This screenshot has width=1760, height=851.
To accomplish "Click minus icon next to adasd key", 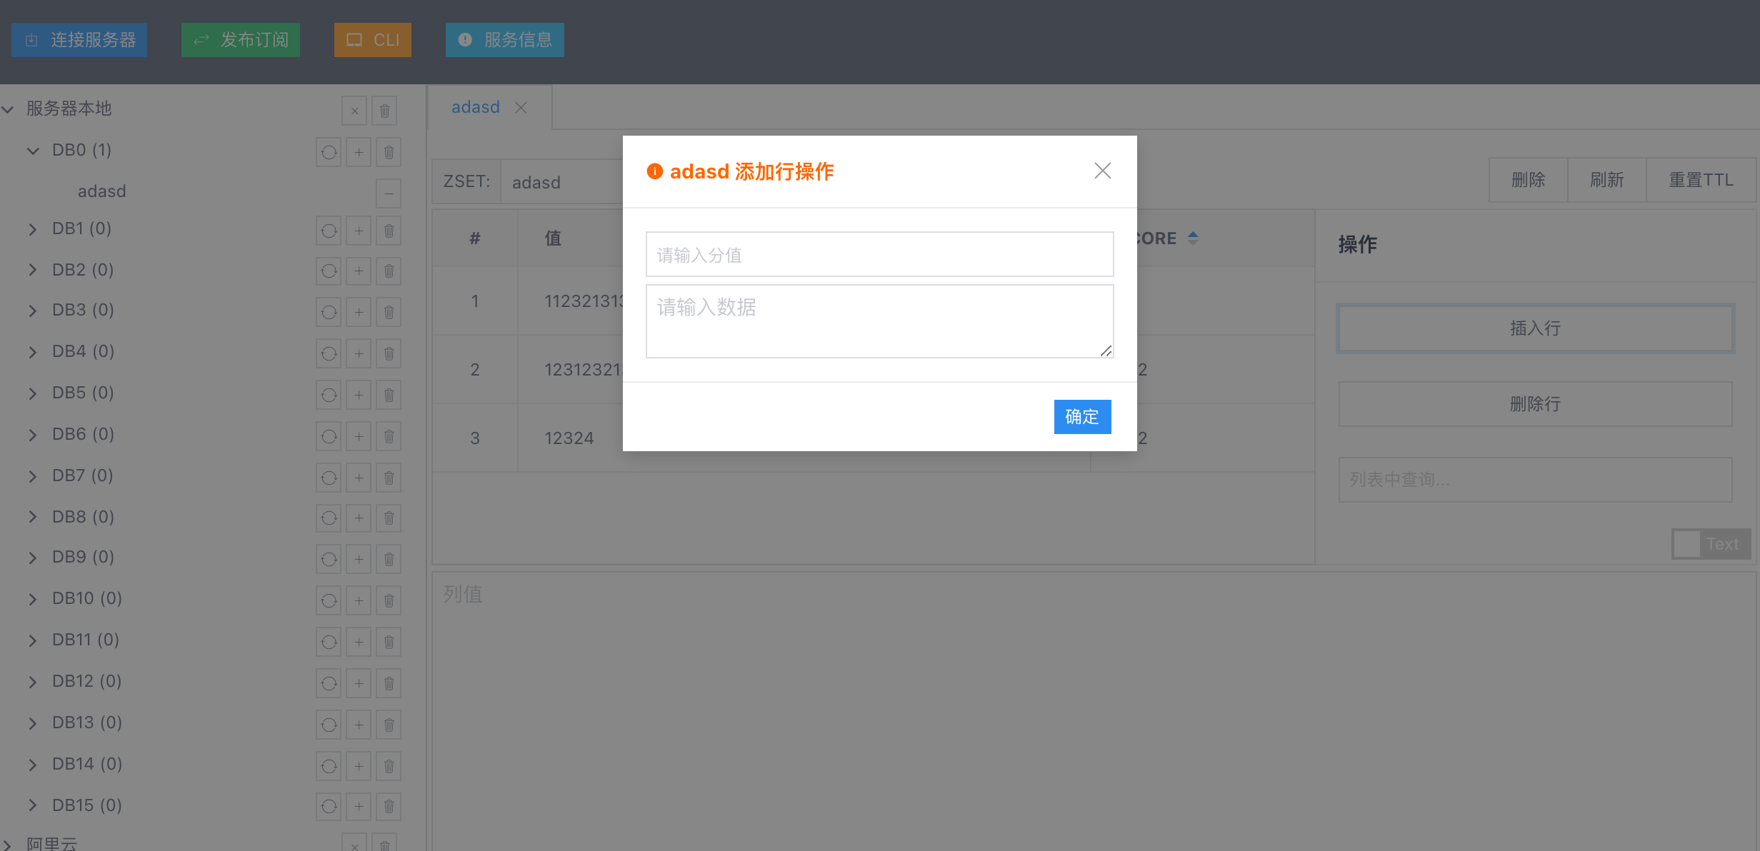I will pos(389,193).
